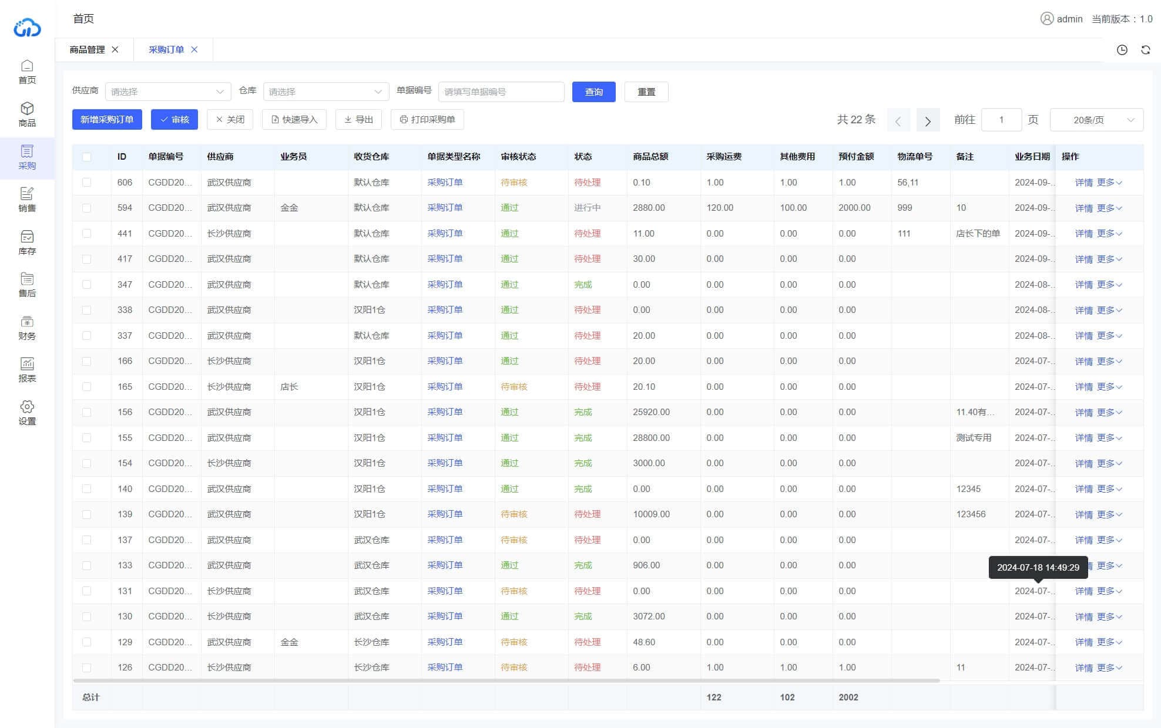Click the 审核 approve button with checkmark
This screenshot has width=1161, height=728.
[175, 119]
